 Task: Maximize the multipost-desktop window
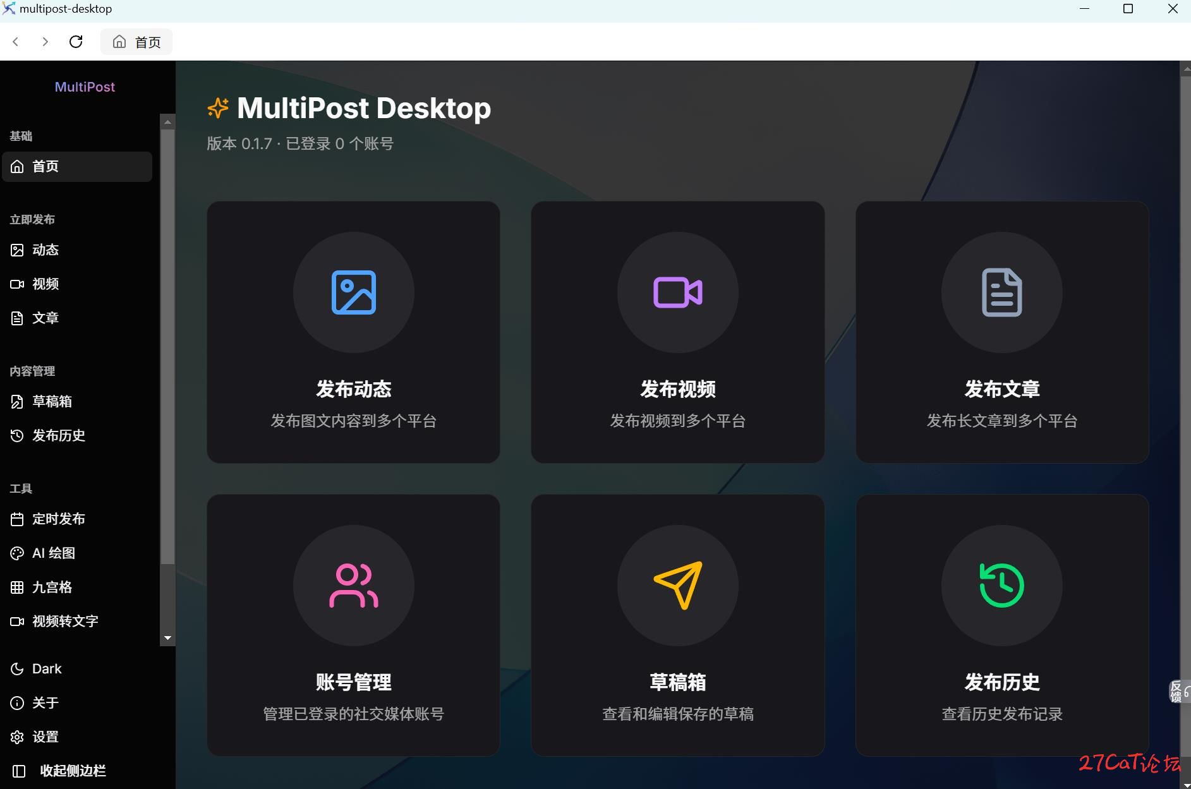[1128, 9]
